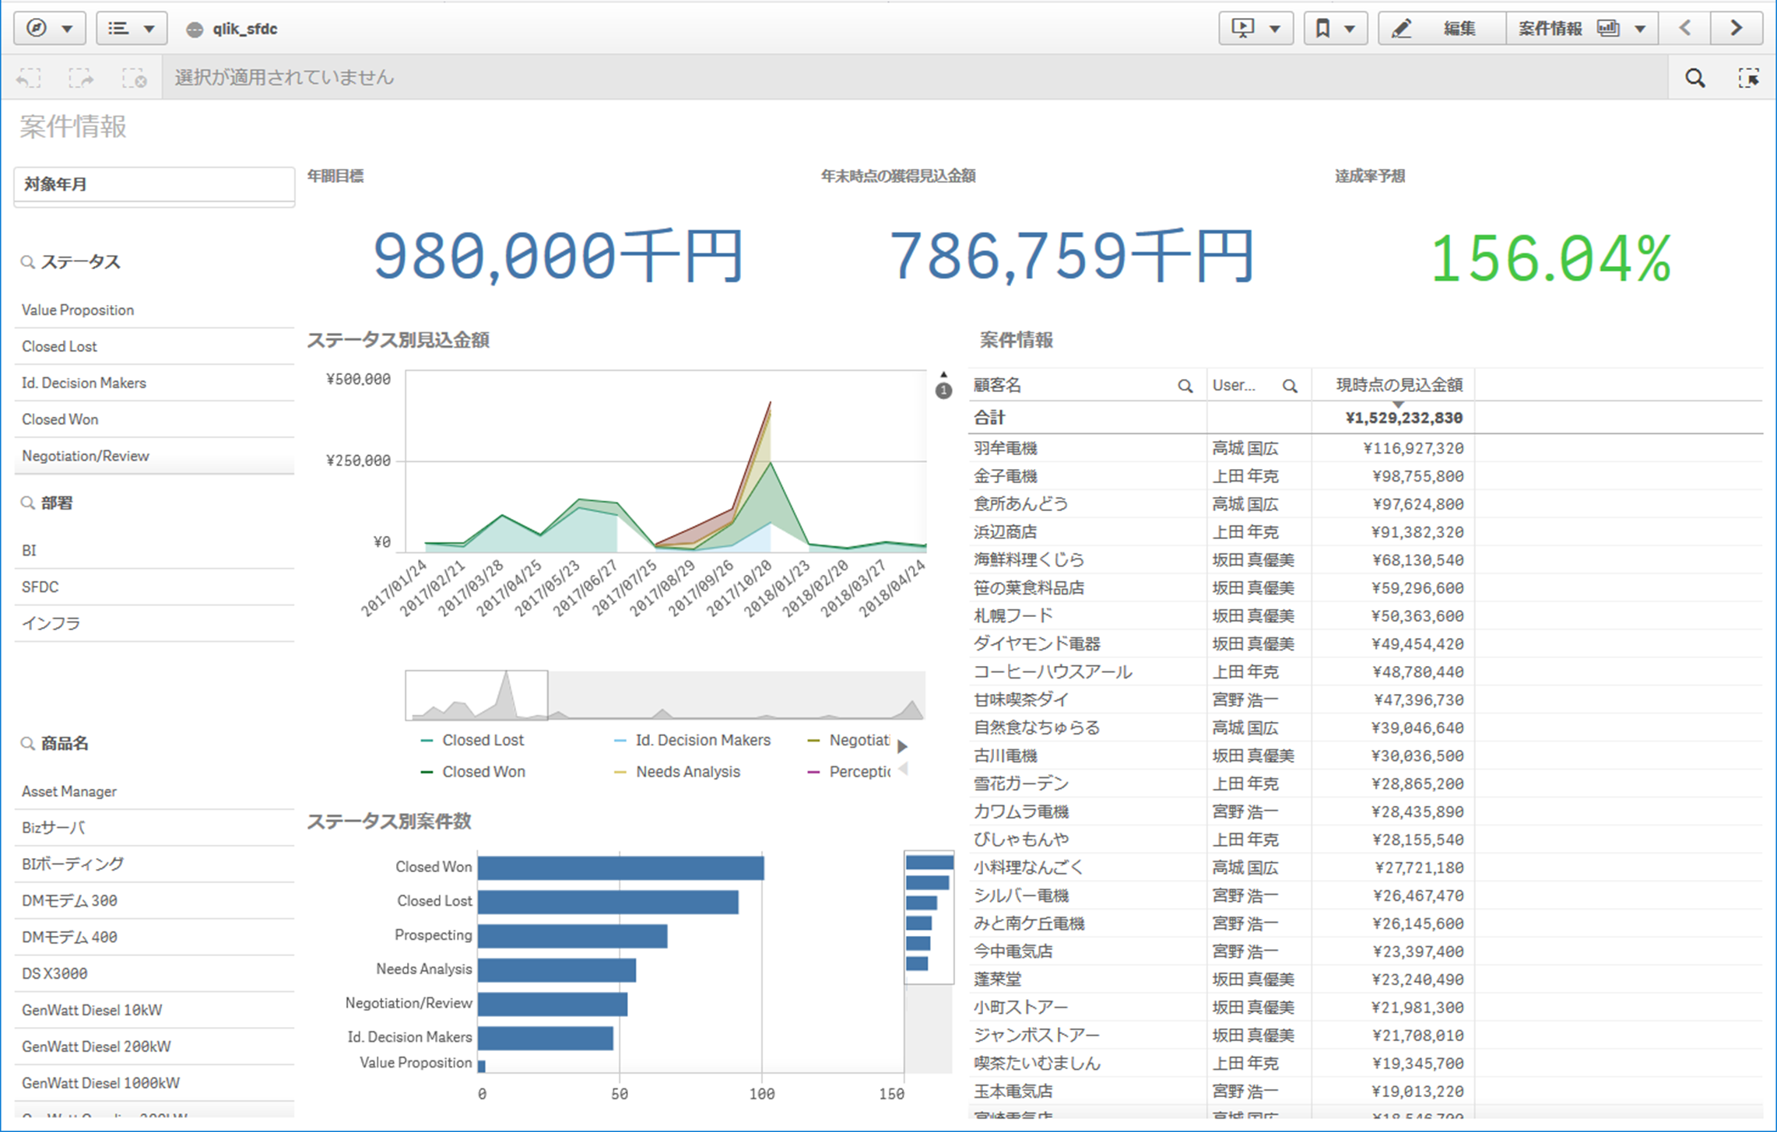
Task: Click the edit pencil icon in toolbar
Action: point(1403,25)
